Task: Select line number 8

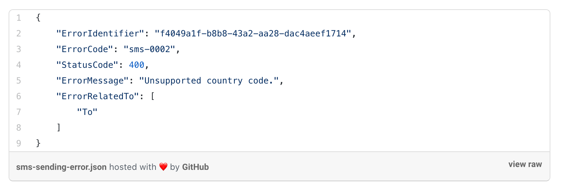Action: [19, 128]
